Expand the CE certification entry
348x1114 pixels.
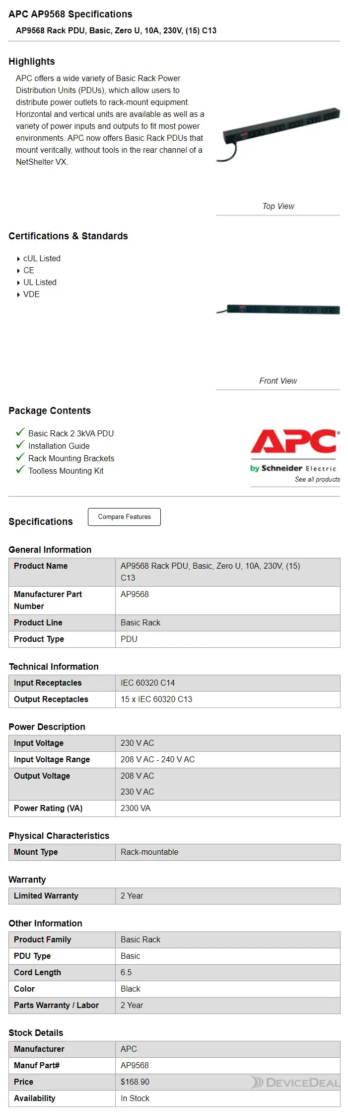click(x=28, y=270)
